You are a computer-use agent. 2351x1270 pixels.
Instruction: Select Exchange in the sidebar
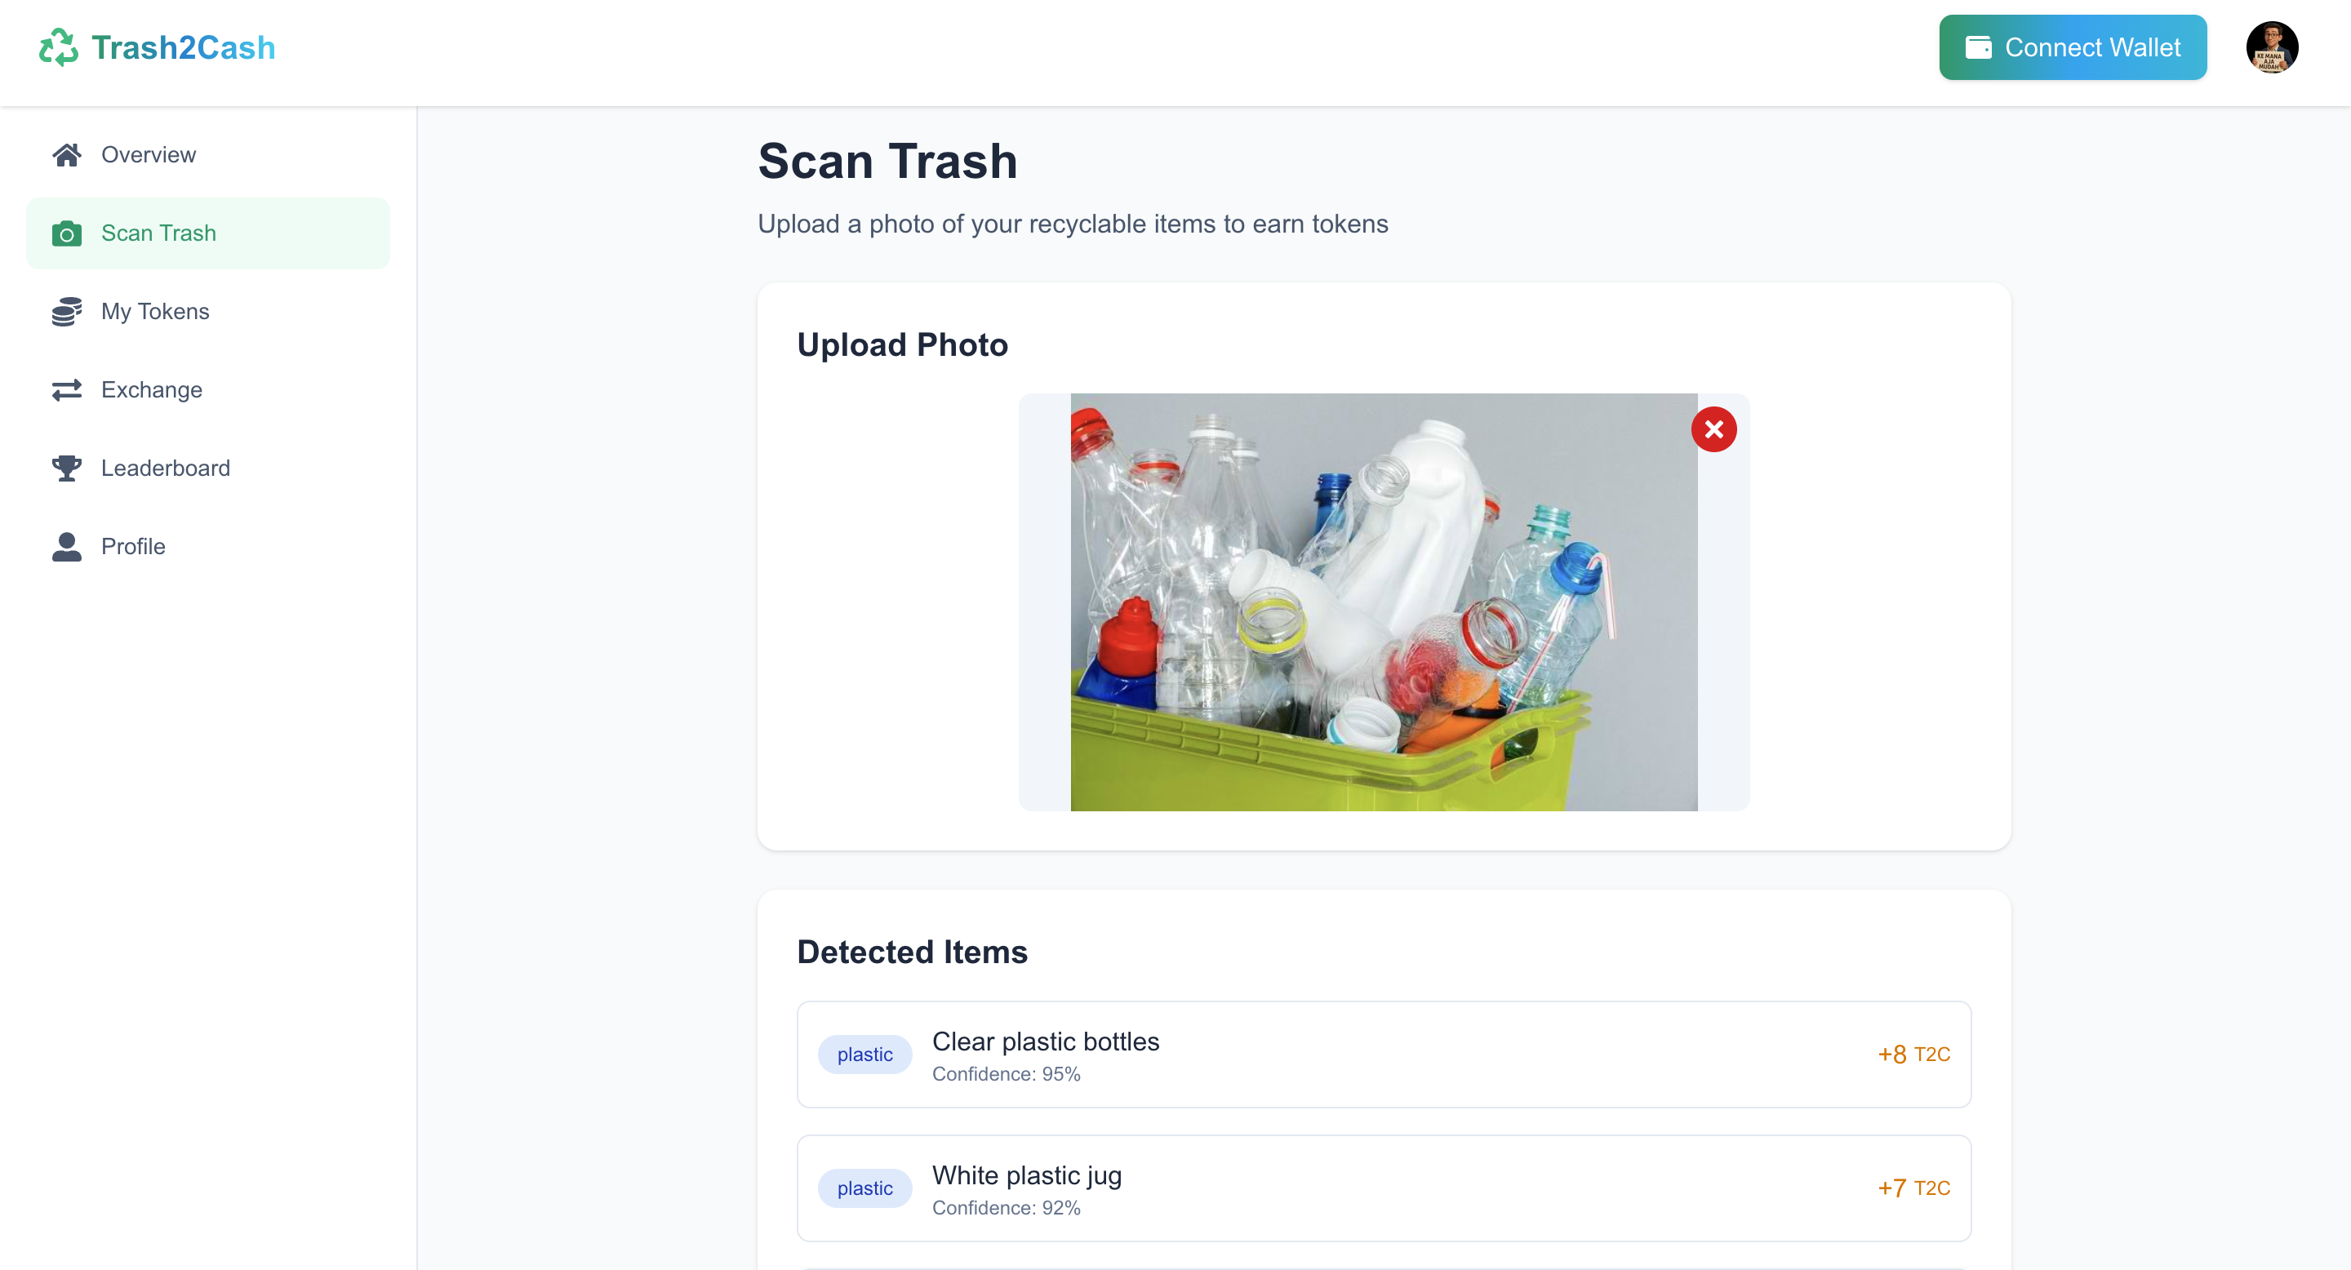152,390
